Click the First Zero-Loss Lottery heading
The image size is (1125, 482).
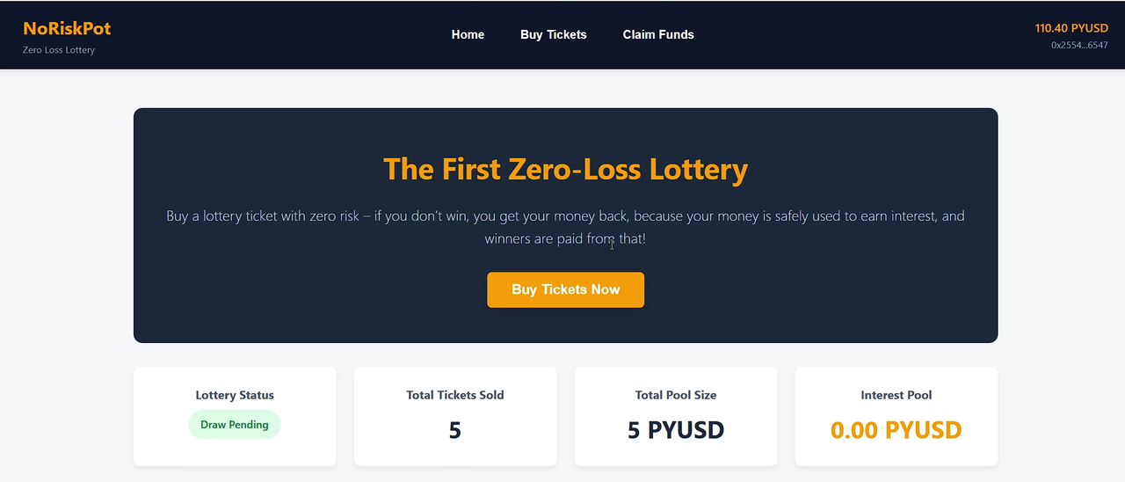(565, 169)
